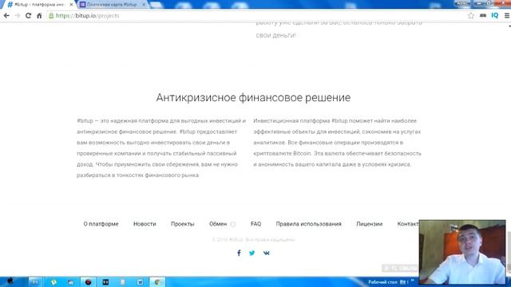Open the blank document taskbar icon
Viewport: 511px width, 287px height.
click(123, 282)
